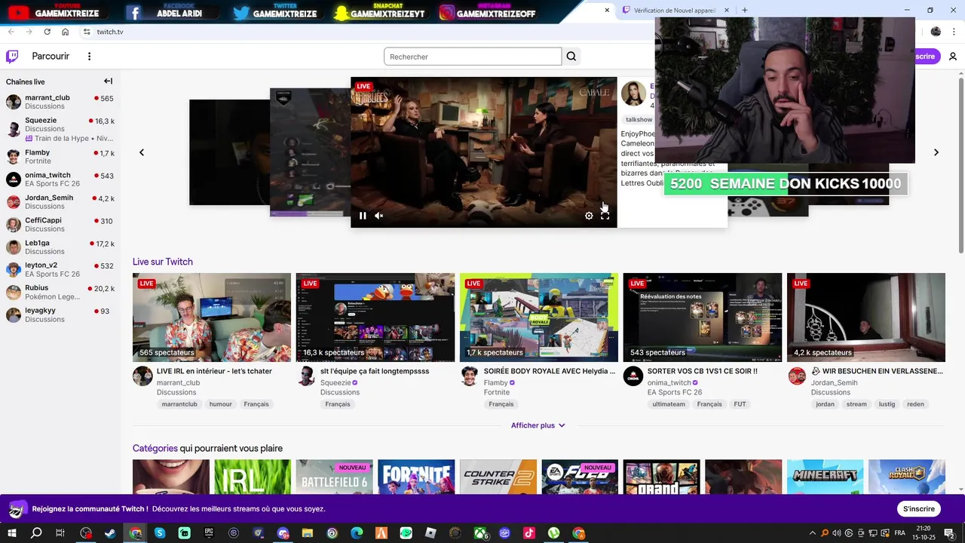
Task: Unmute the featured stream volume
Action: point(379,216)
